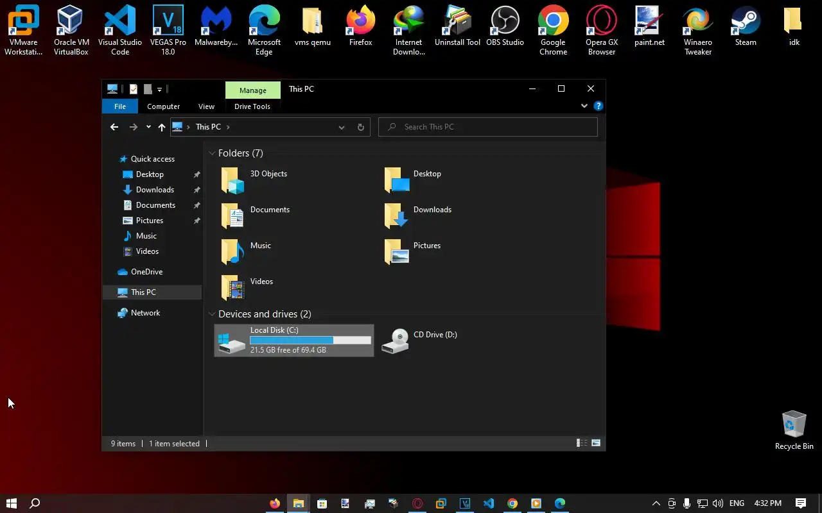Screen dimensions: 822x513
Task: Open the View ribbon tab
Action: [x=206, y=106]
